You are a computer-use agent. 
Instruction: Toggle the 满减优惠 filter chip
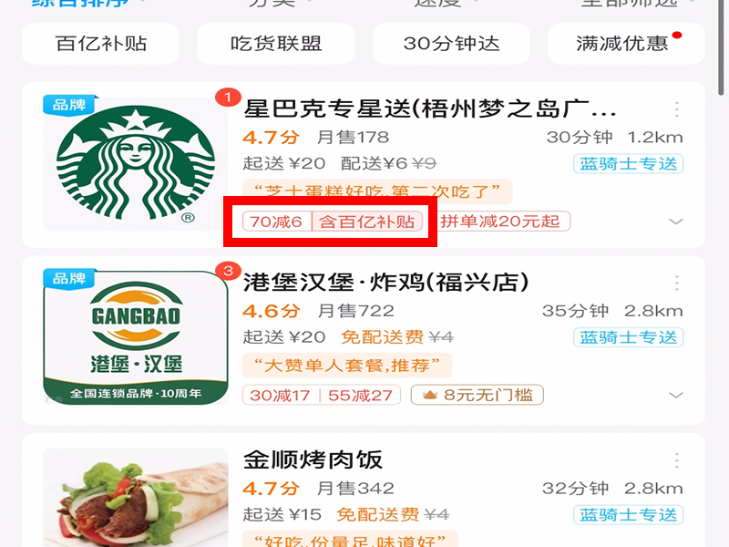(x=626, y=44)
